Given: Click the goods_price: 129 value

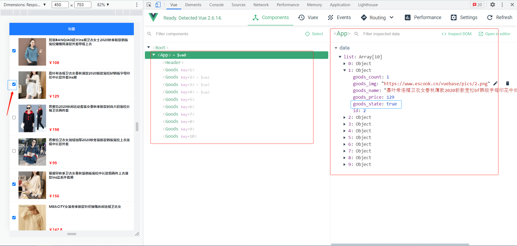Looking at the screenshot, I should 390,97.
